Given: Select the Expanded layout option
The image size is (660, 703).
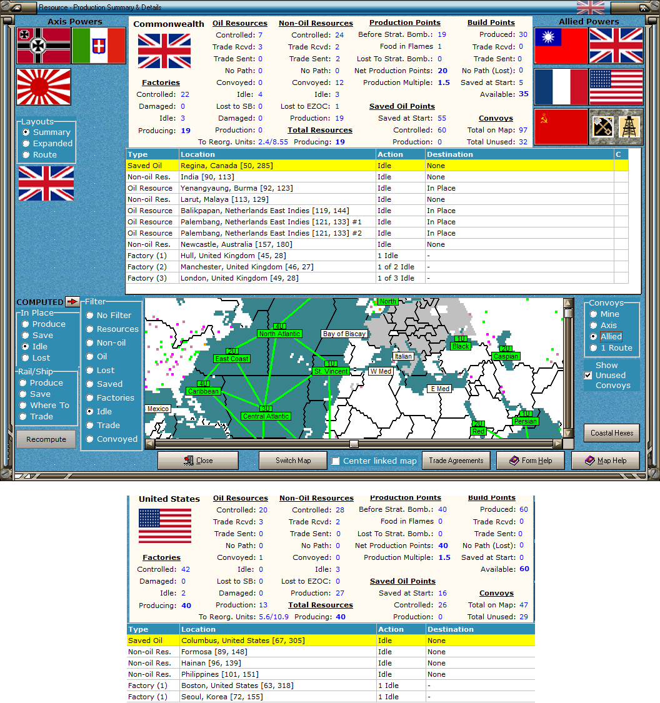Looking at the screenshot, I should [x=47, y=144].
